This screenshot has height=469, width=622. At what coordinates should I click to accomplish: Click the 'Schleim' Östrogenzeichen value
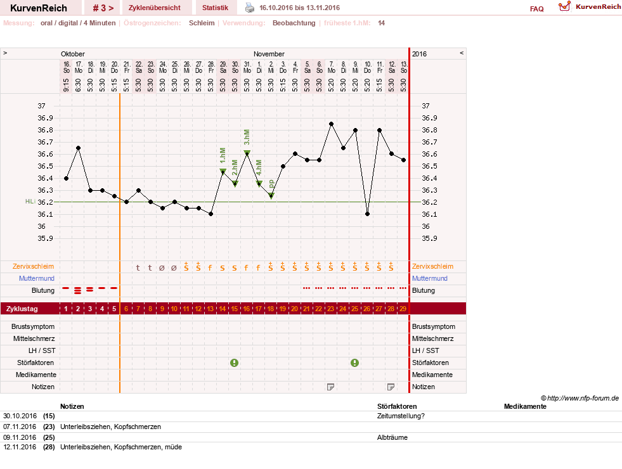click(x=202, y=23)
